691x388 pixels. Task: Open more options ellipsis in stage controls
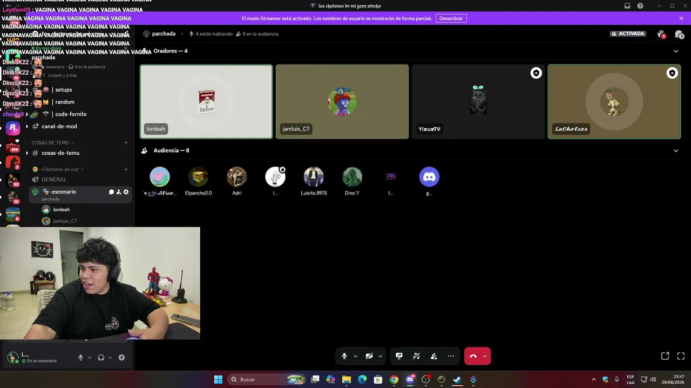pos(451,356)
